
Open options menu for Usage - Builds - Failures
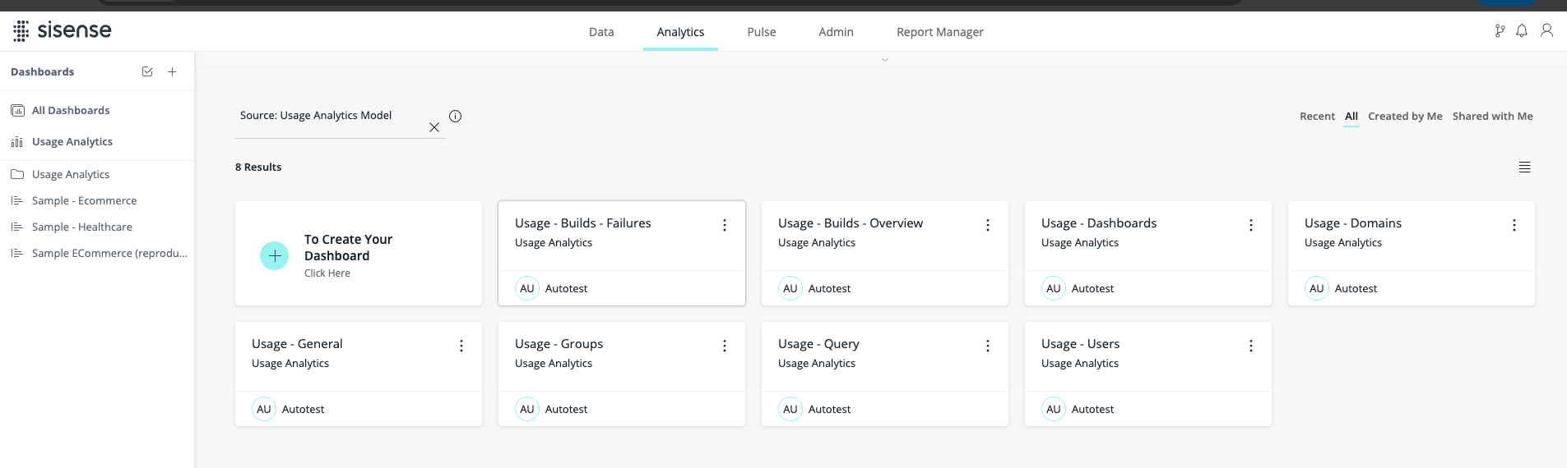tap(724, 225)
